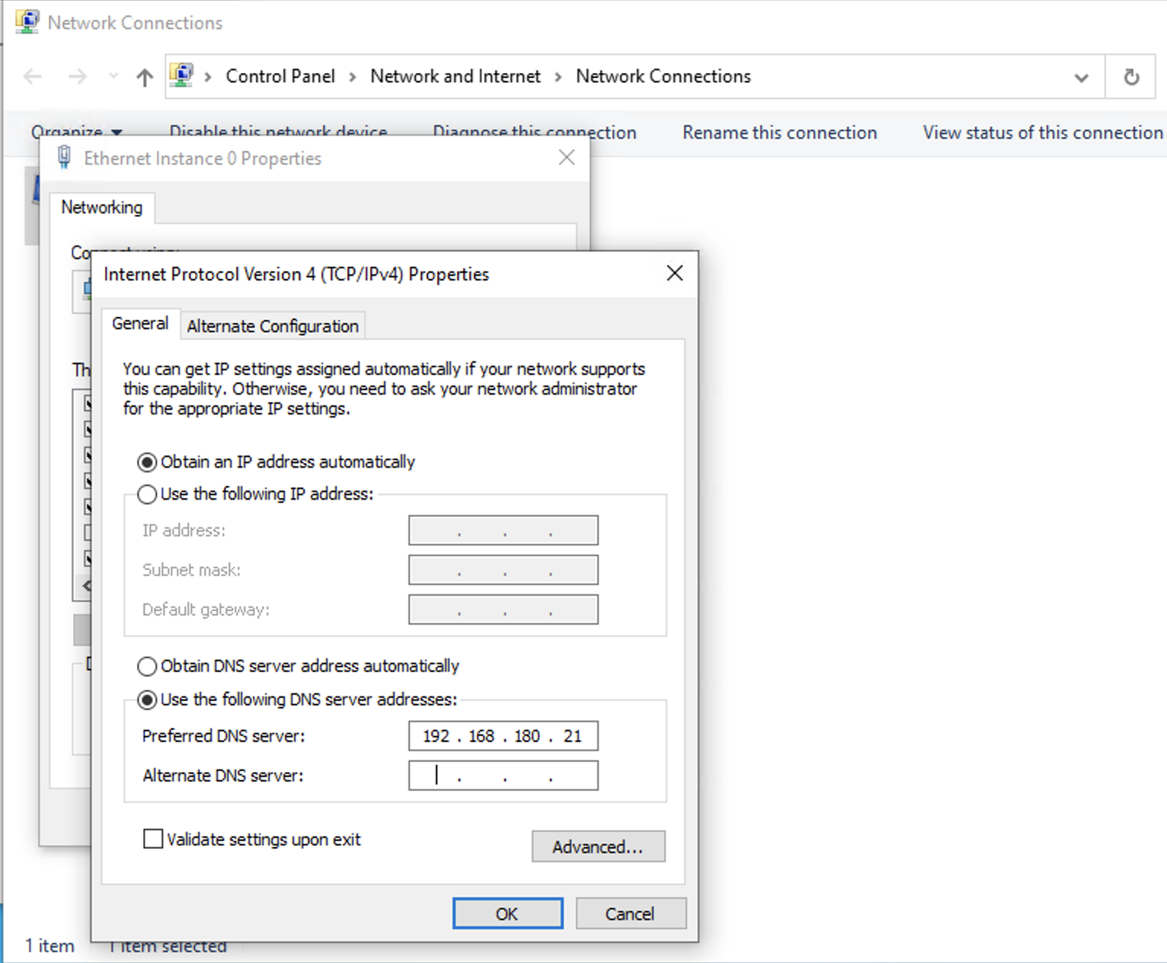This screenshot has height=963, width=1167.
Task: Click Rename this connection in toolbar
Action: 779,133
